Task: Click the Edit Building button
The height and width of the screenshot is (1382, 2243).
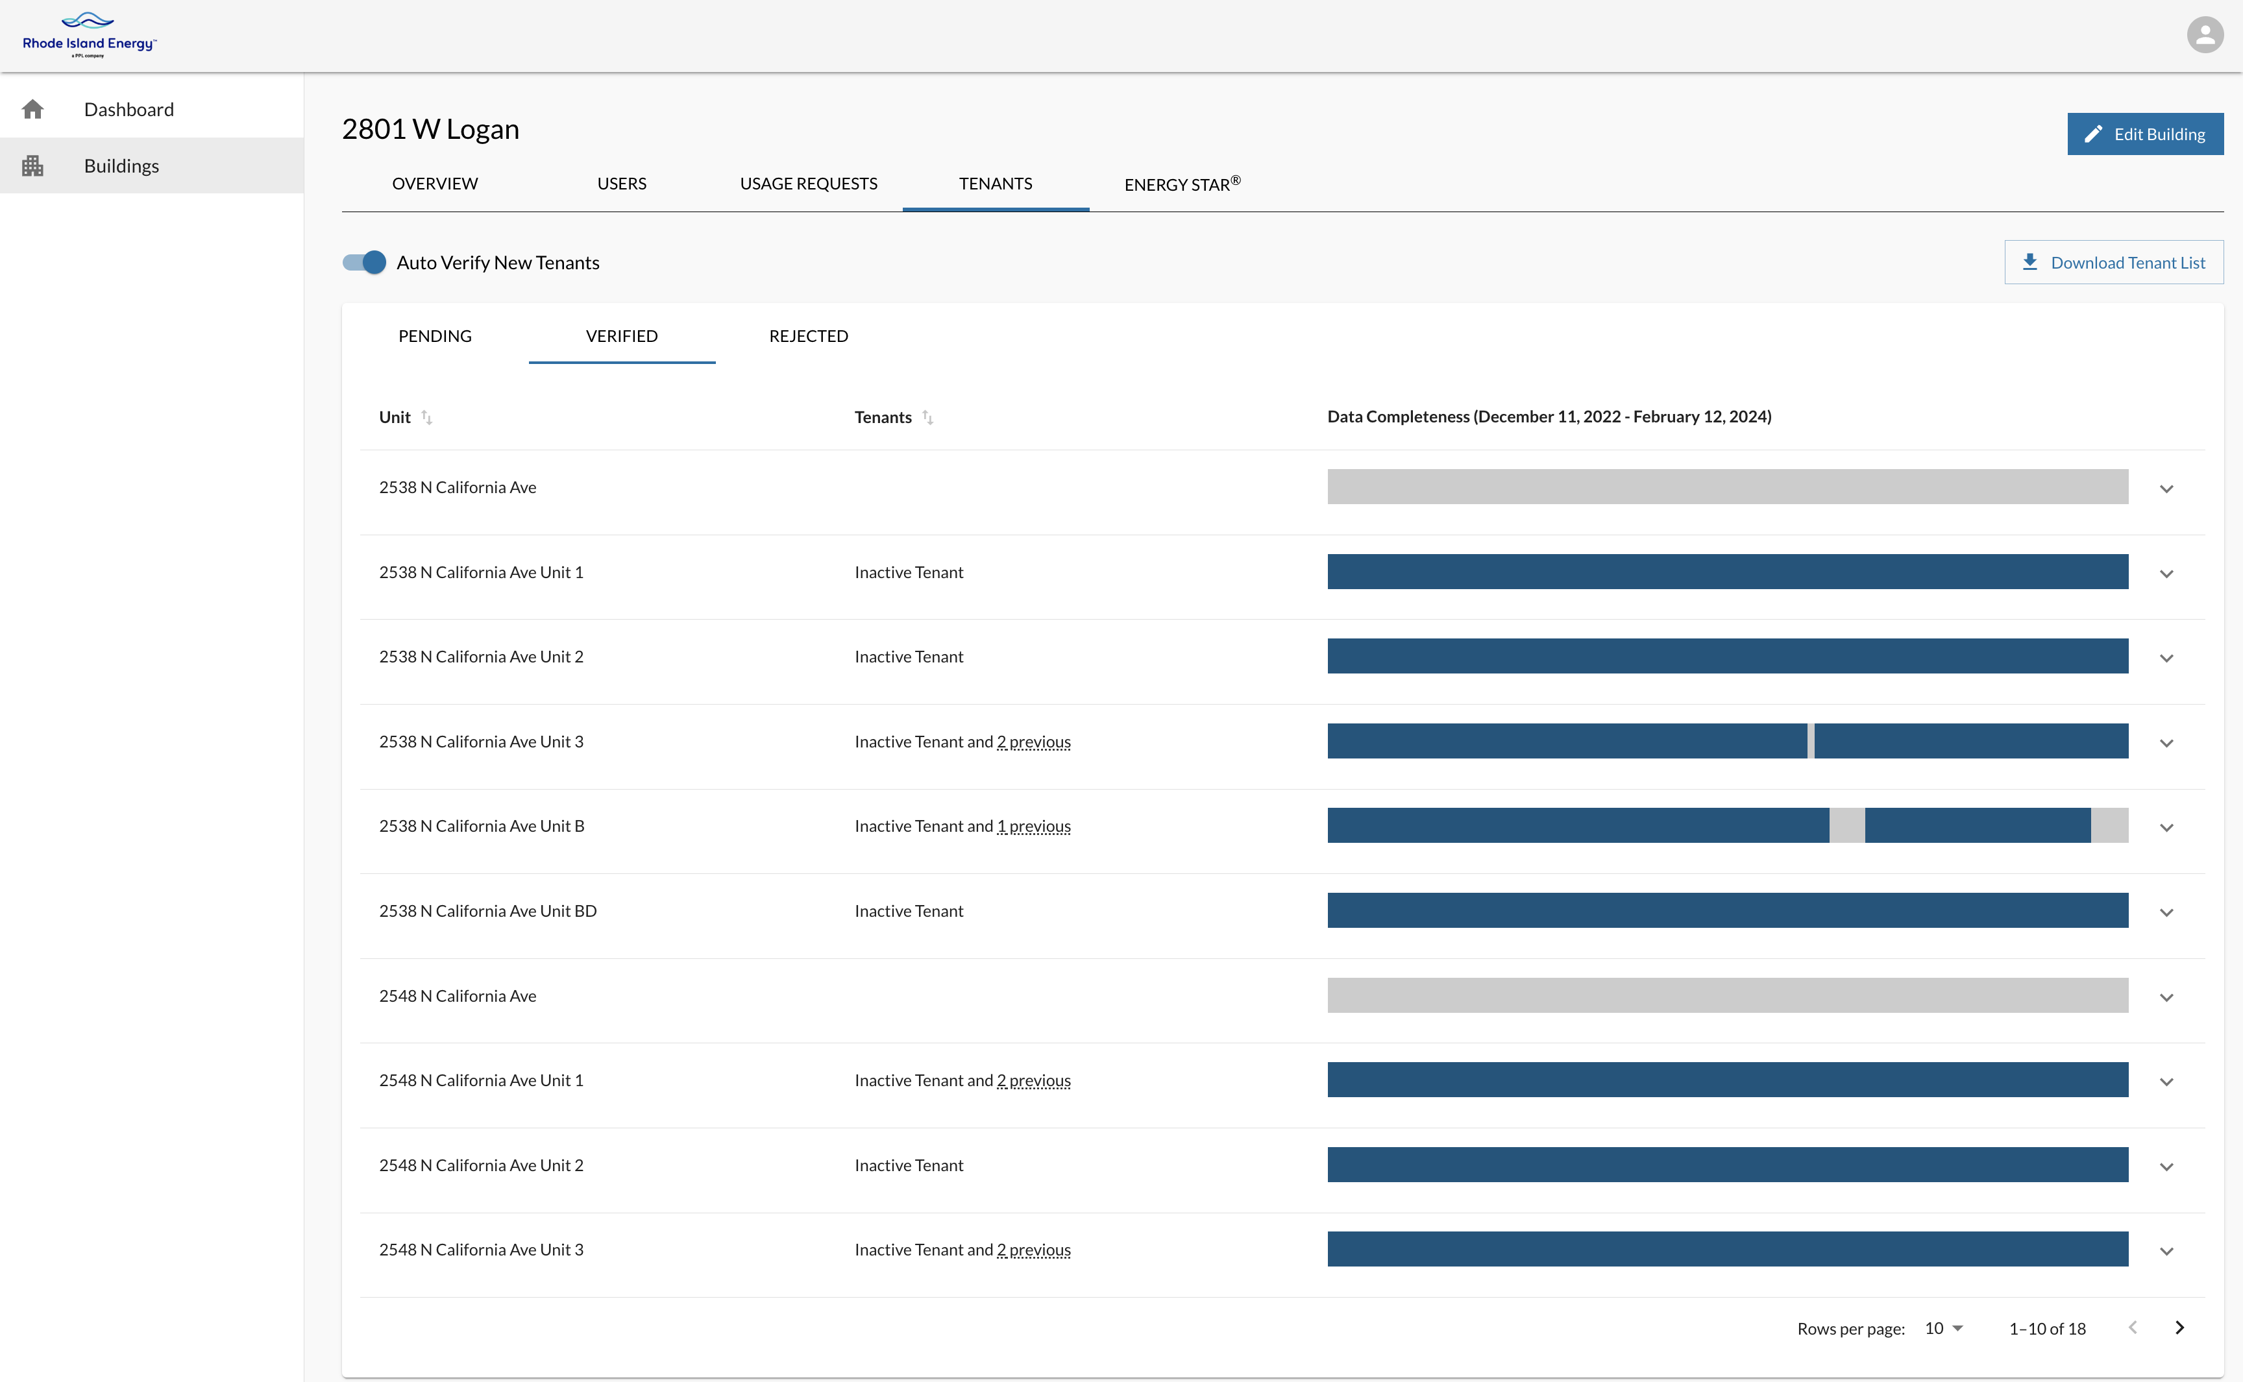Action: pyautogui.click(x=2144, y=134)
